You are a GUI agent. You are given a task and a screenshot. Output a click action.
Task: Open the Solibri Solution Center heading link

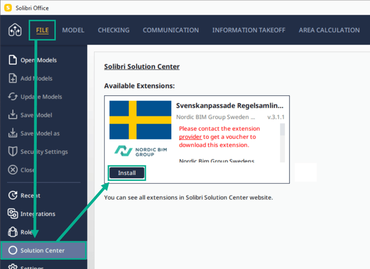(x=142, y=67)
